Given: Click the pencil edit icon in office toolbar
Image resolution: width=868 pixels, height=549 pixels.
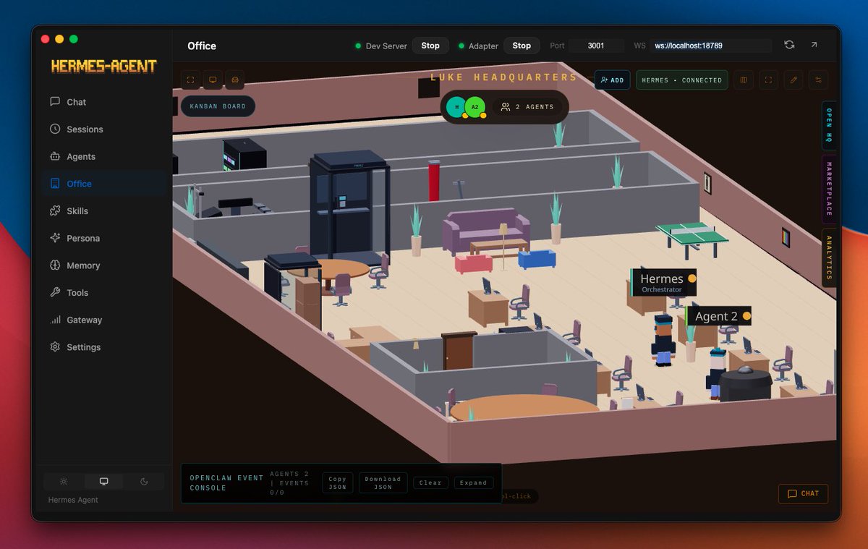Looking at the screenshot, I should pos(793,80).
